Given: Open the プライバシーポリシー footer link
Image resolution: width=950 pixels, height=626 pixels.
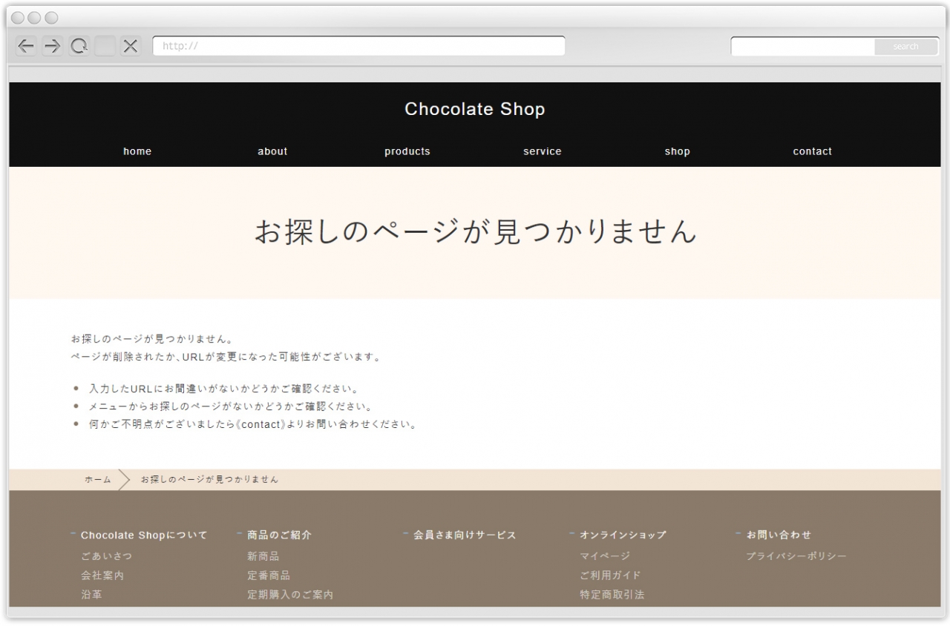Looking at the screenshot, I should pos(796,556).
